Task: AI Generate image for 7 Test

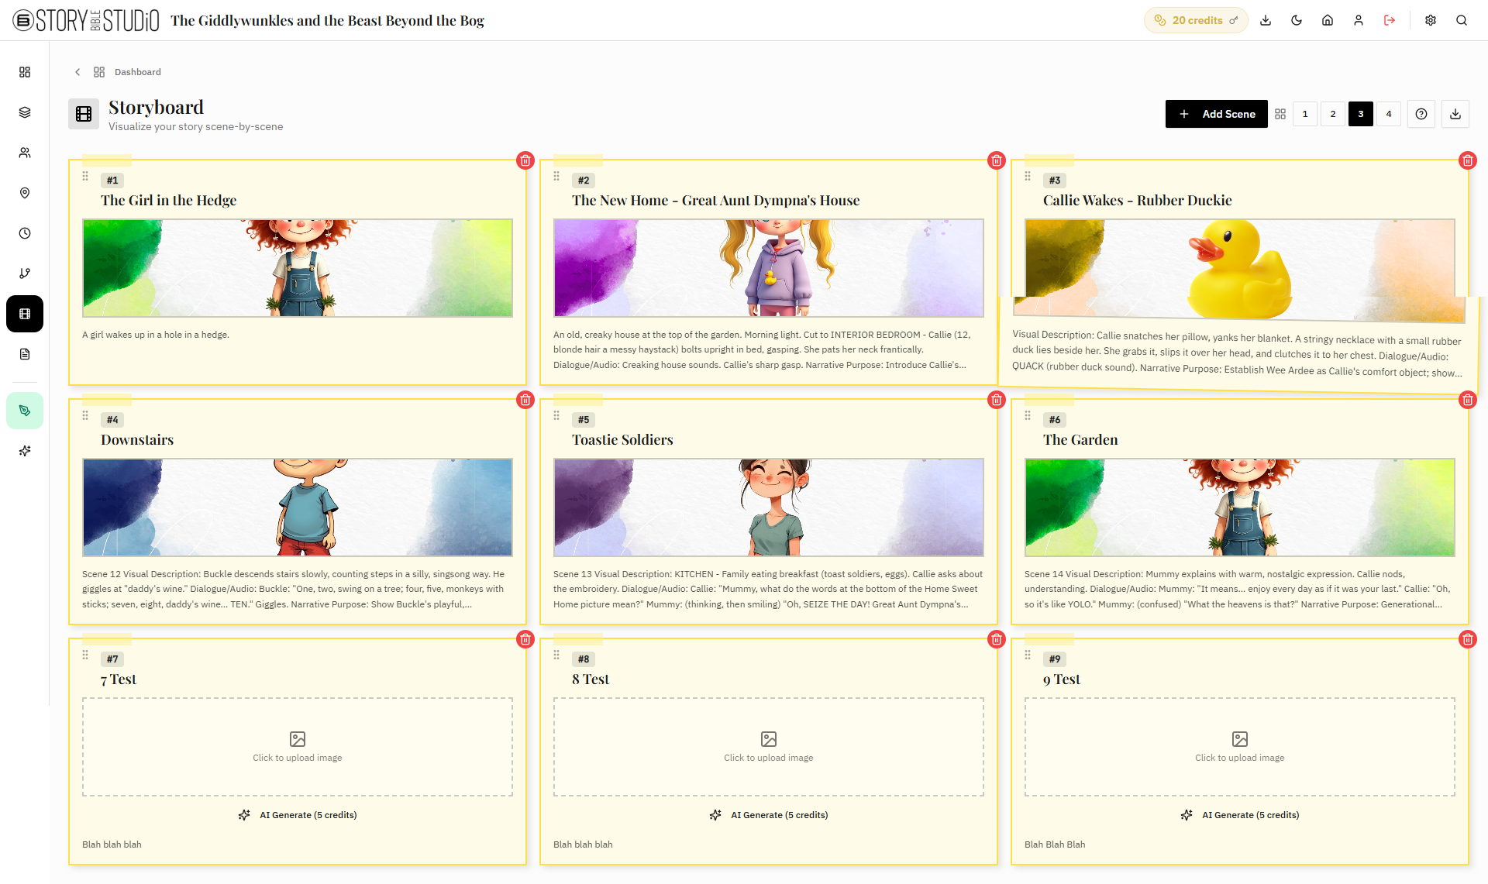Action: [298, 815]
